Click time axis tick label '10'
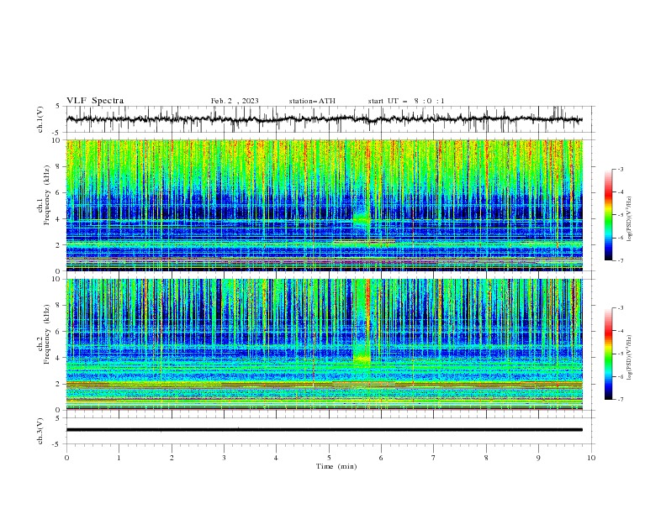Image resolution: width=666 pixels, height=514 pixels. pos(591,458)
